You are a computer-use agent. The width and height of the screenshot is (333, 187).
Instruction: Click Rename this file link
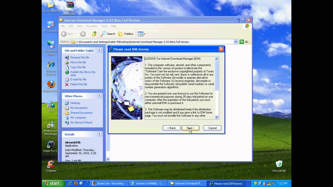[x=80, y=57]
